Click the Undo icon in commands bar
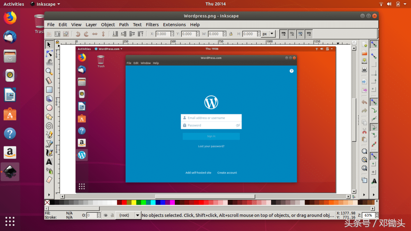Screen dimensions: 411x231 364,102
